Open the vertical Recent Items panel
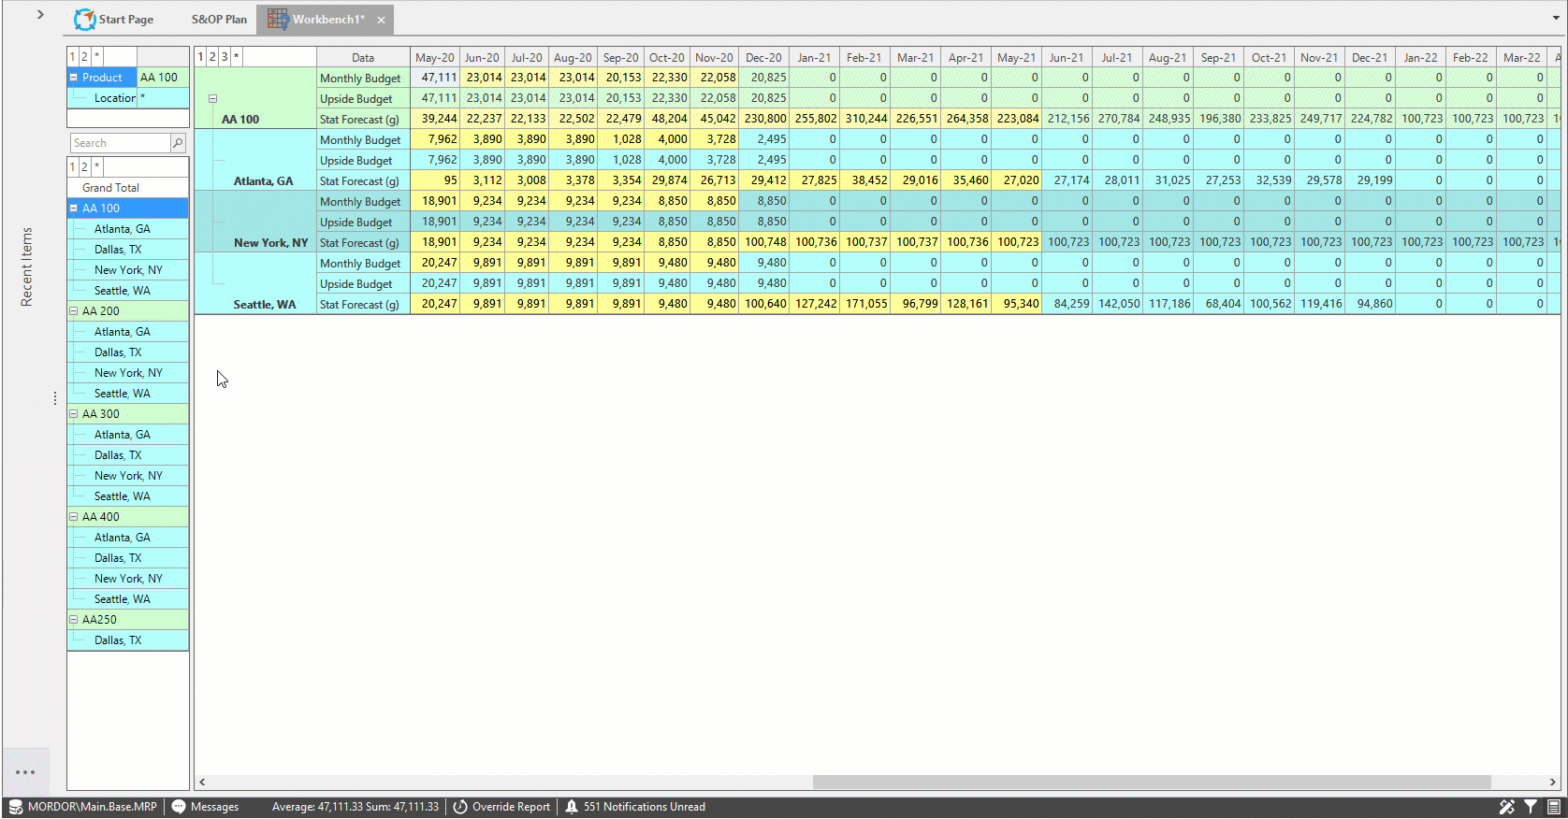1568x819 pixels. coord(26,266)
